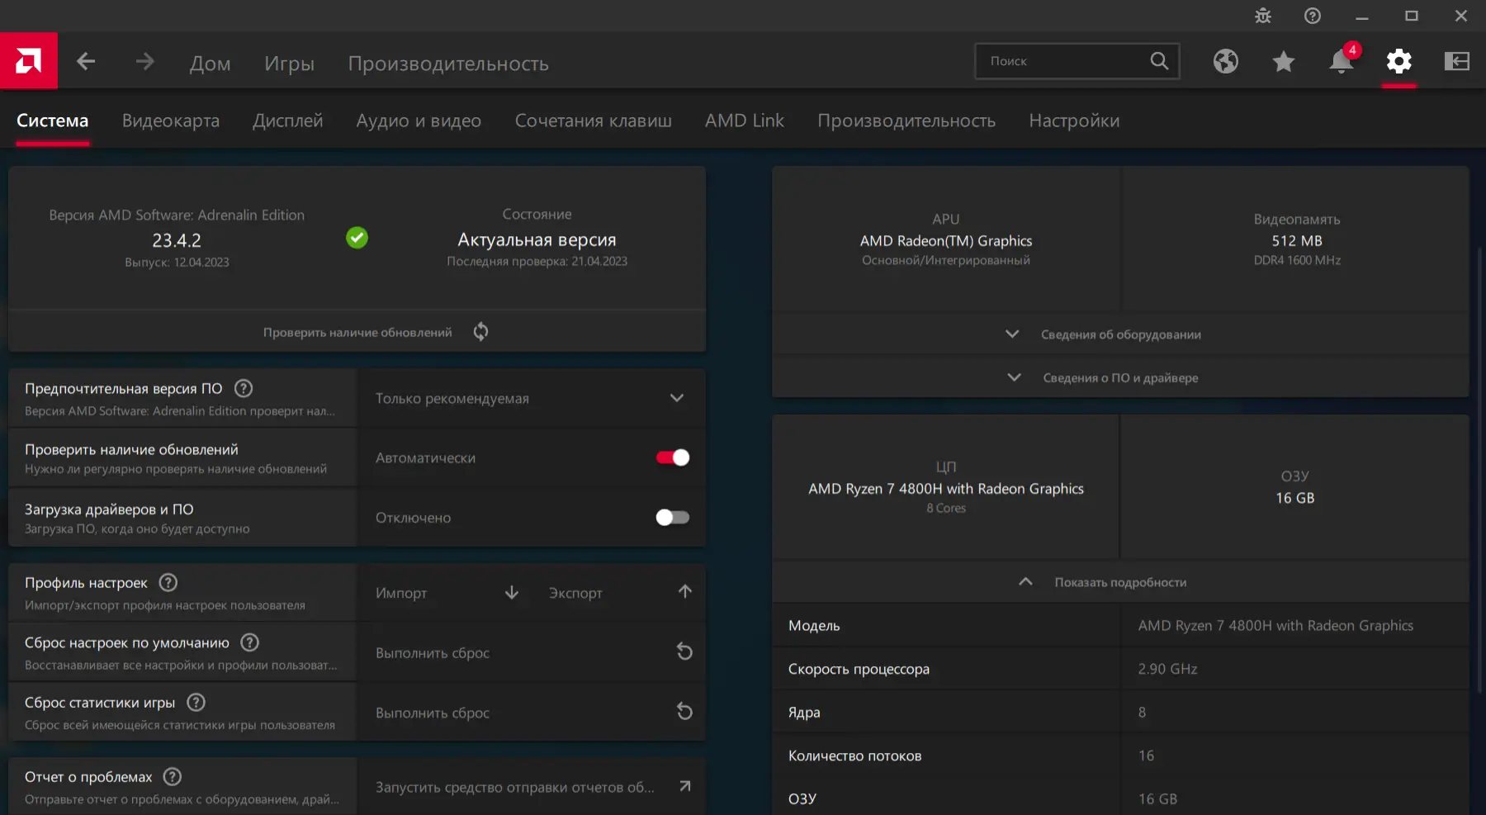Open notifications bell icon
Viewport: 1486px width, 815px height.
click(x=1342, y=61)
